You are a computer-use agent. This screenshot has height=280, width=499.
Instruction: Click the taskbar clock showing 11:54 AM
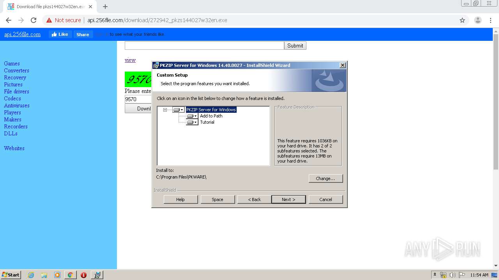(479, 275)
